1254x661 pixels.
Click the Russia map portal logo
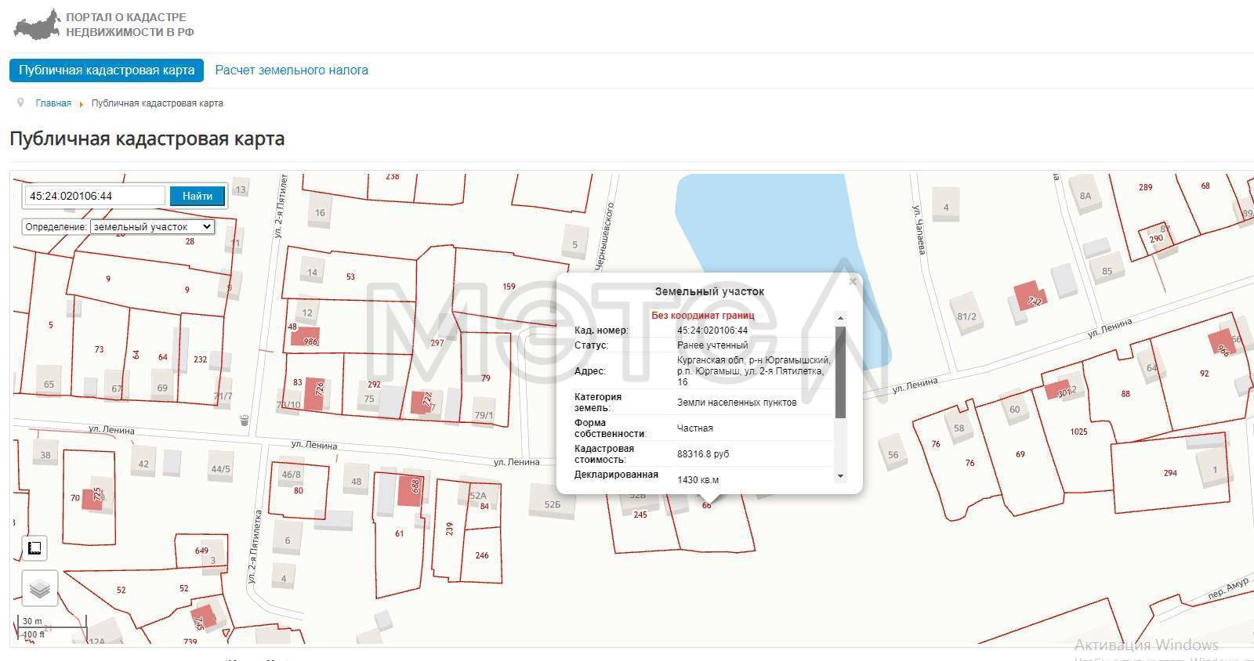pos(37,24)
